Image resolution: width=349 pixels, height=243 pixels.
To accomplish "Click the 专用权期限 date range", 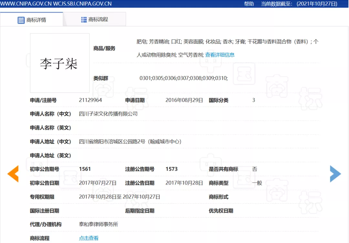I will (x=120, y=197).
